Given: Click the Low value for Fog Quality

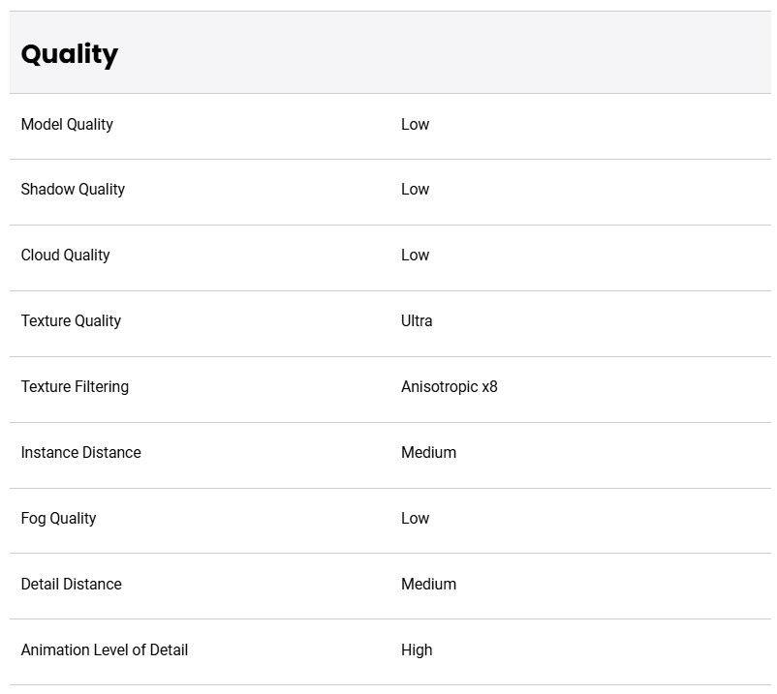Looking at the screenshot, I should (415, 518).
